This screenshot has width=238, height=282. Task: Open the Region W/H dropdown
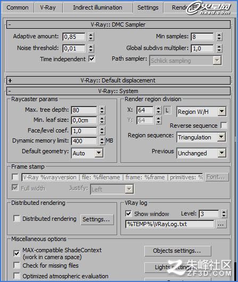pos(201,112)
